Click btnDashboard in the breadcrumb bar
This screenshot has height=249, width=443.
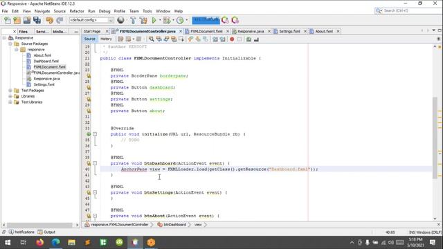coord(175,225)
